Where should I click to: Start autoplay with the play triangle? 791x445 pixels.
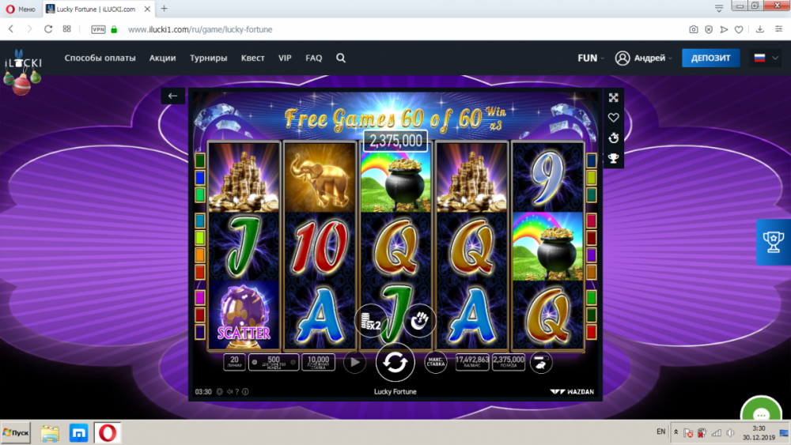click(x=354, y=362)
